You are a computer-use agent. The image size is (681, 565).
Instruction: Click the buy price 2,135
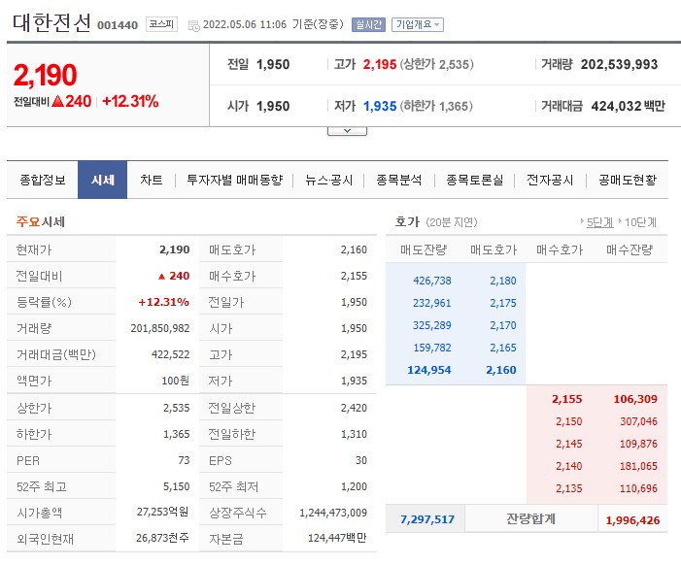click(x=569, y=488)
